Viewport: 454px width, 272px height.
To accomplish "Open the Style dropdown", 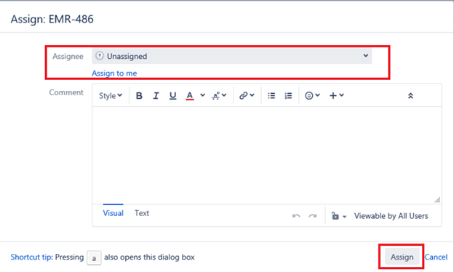I will tap(111, 95).
